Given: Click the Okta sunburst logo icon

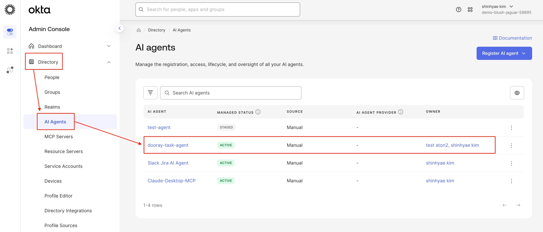Looking at the screenshot, I should coord(10,10).
